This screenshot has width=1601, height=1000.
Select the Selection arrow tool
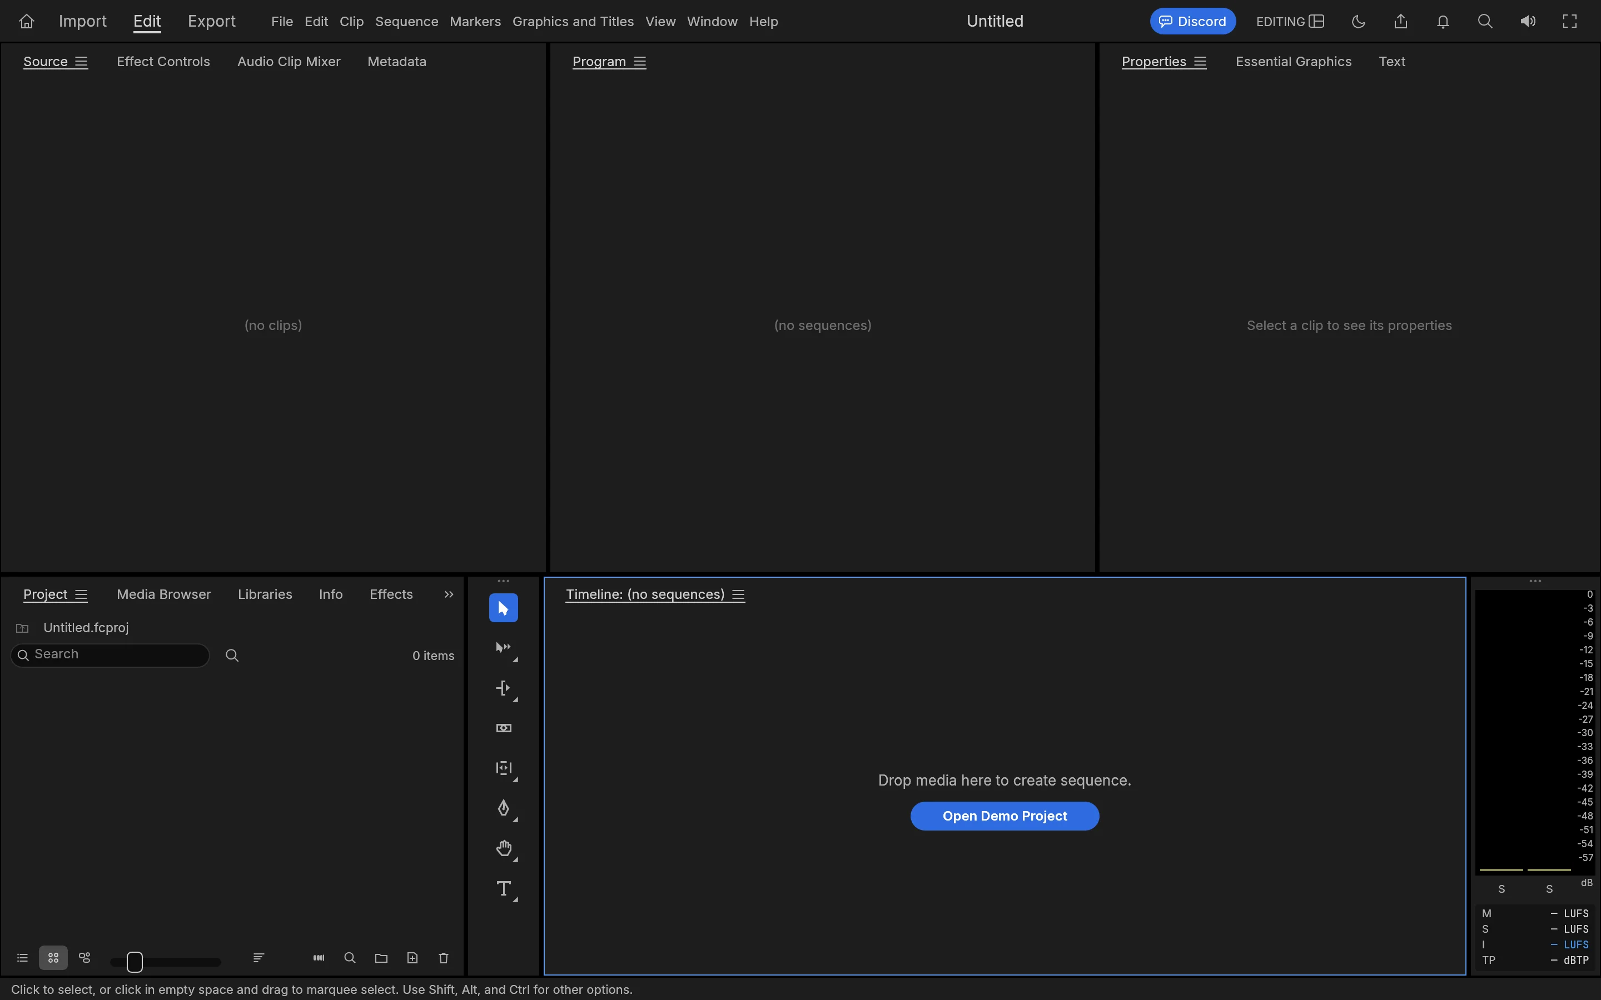[504, 608]
